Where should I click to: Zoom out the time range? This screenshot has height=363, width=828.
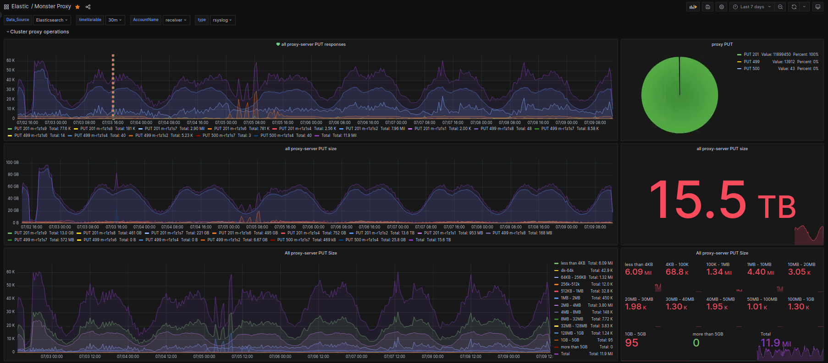click(x=780, y=7)
